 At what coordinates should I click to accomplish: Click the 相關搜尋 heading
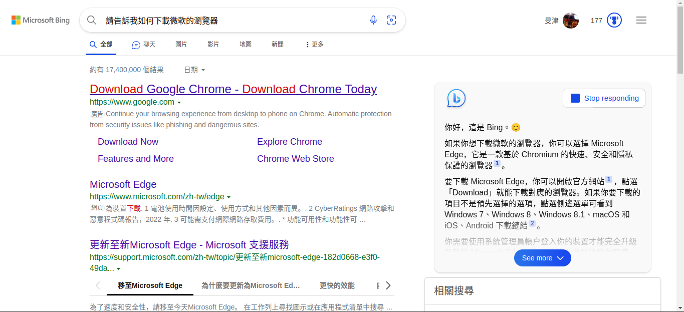pos(454,290)
